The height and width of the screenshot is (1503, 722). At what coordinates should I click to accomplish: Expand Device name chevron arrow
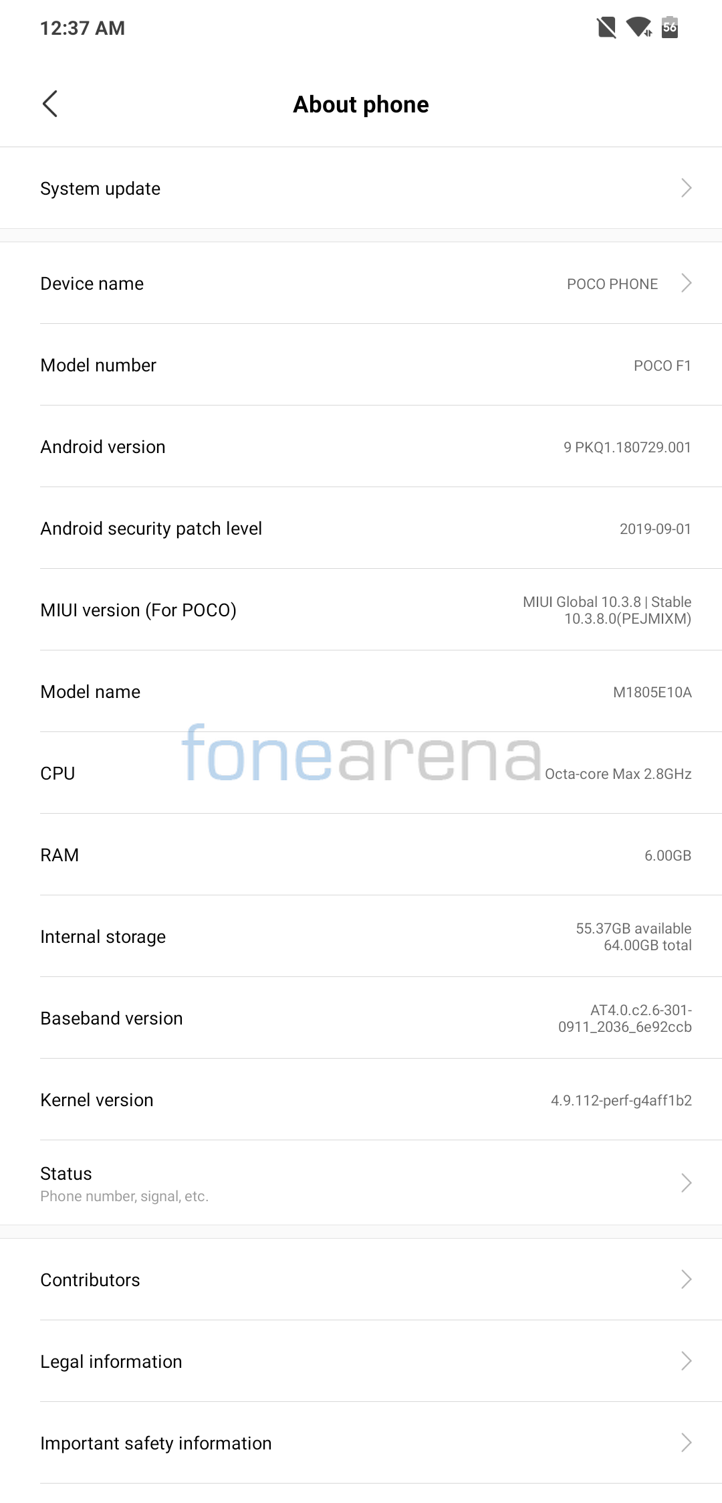686,283
